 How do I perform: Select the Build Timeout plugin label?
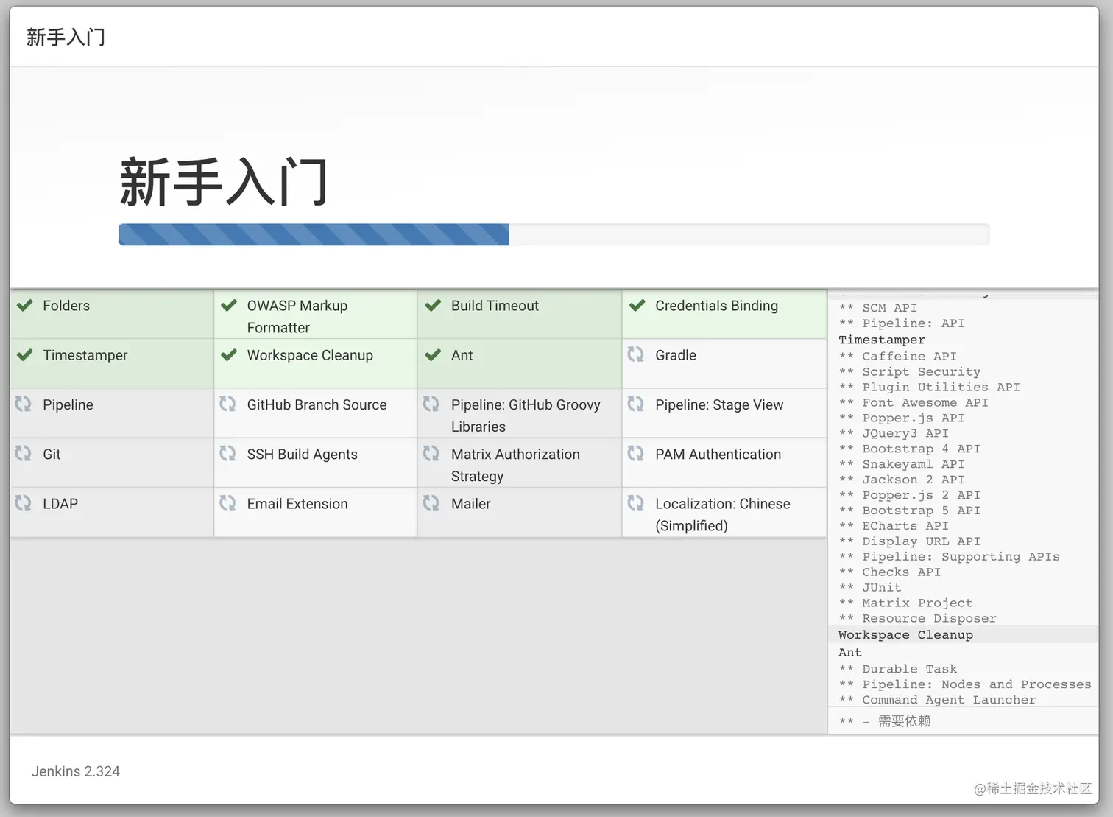(495, 306)
